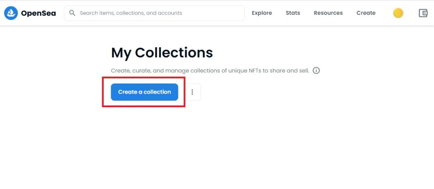Viewport: 434px width, 189px height.
Task: Open the wallet icon in the navbar
Action: click(423, 13)
